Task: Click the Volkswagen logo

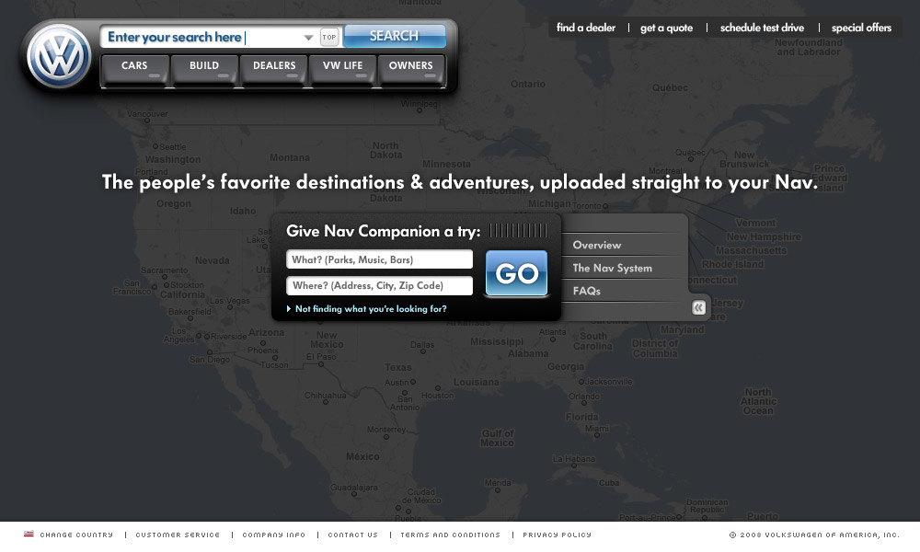Action: tap(59, 56)
